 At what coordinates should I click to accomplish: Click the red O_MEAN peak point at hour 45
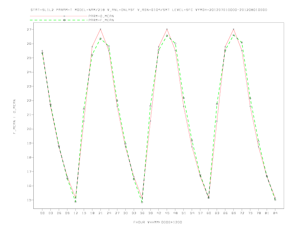click(167, 29)
